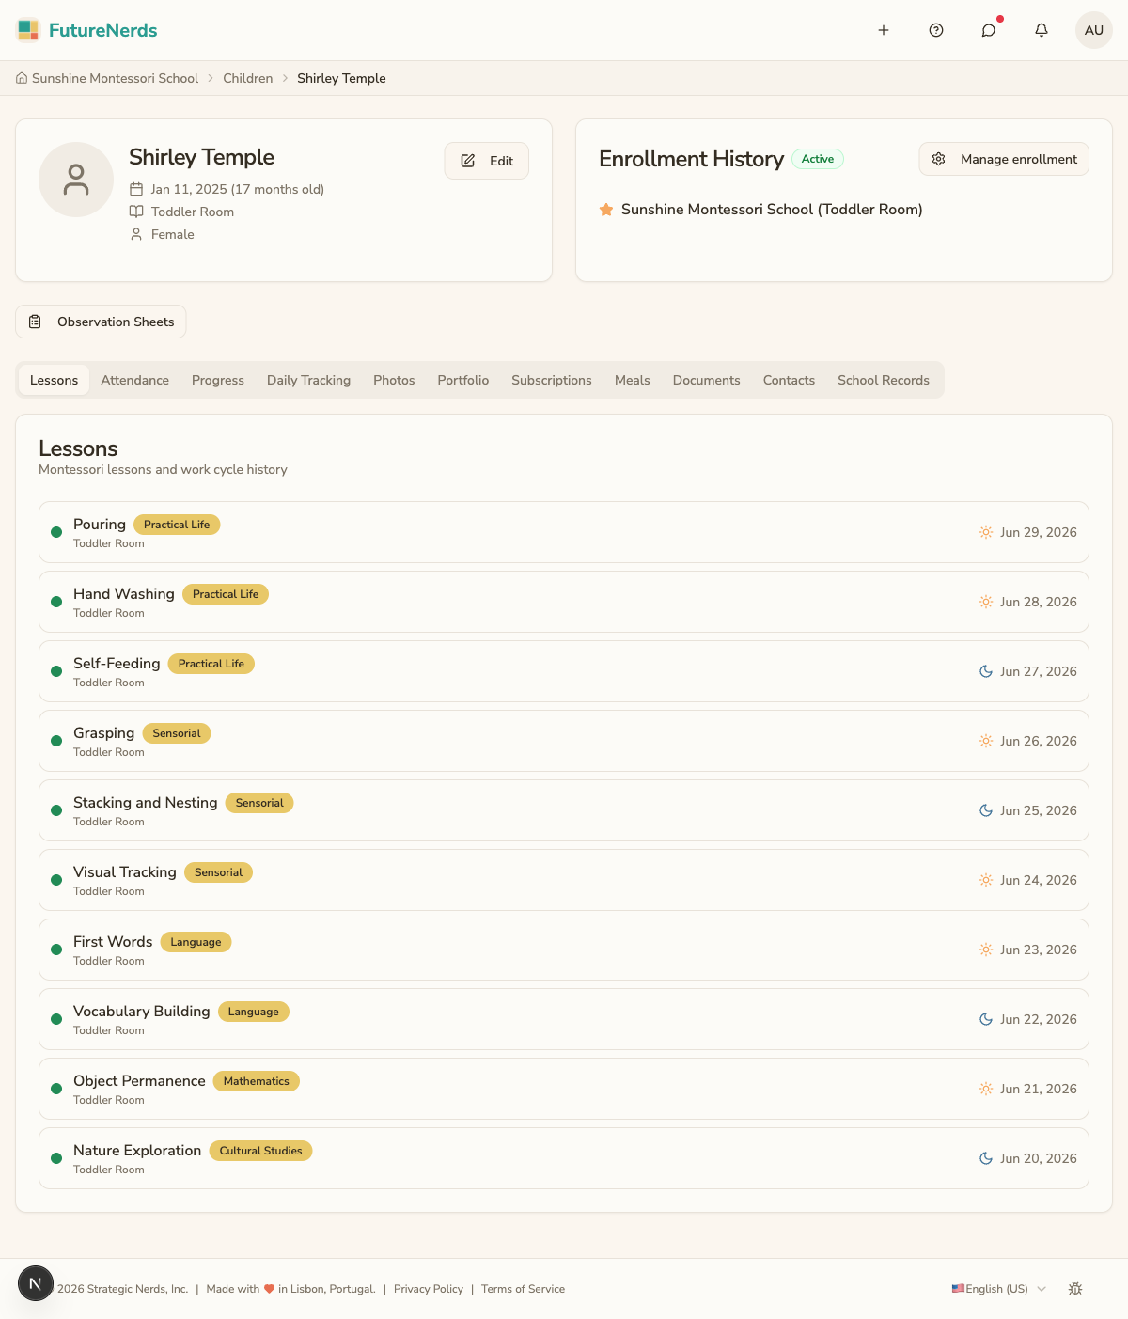Open Manage enrollment settings

[x=1004, y=159]
